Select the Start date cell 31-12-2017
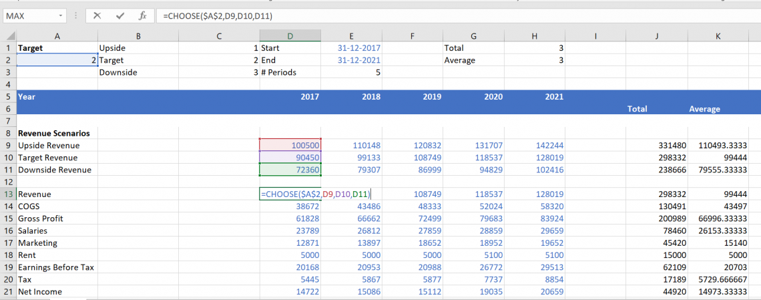 coord(358,48)
